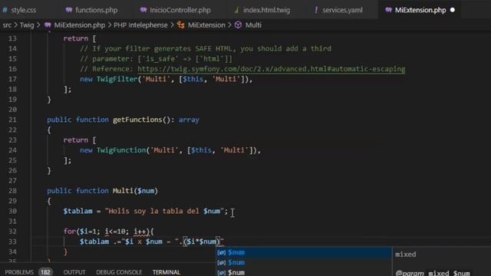Click the PHP file icon in breadcrumb
The image size is (491, 276).
click(48, 25)
